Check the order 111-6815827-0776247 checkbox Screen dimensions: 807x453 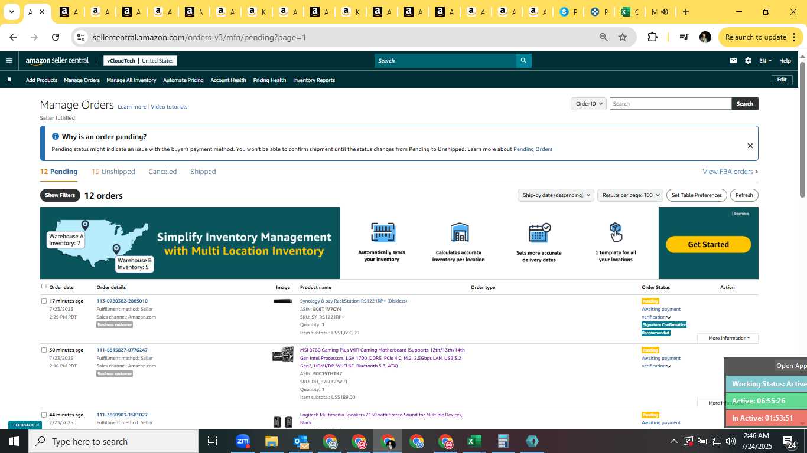coord(44,350)
